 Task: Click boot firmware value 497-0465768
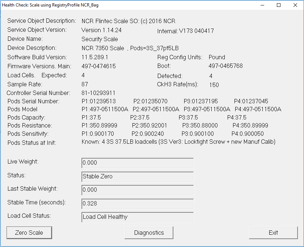[x=225, y=66]
